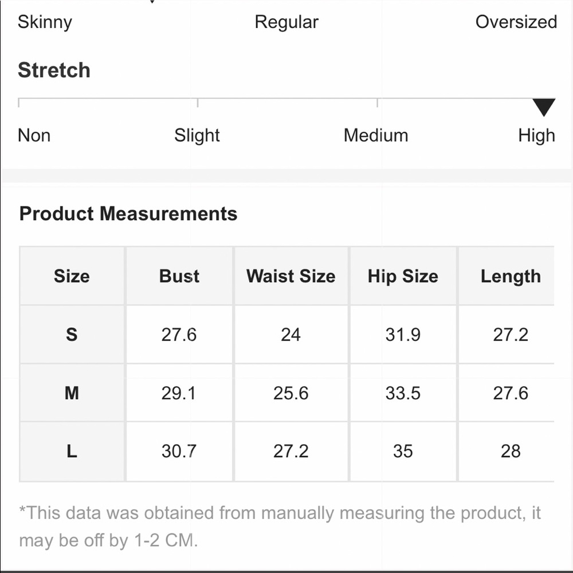Click the Product Measurements heading
The height and width of the screenshot is (573, 573).
pos(128,213)
